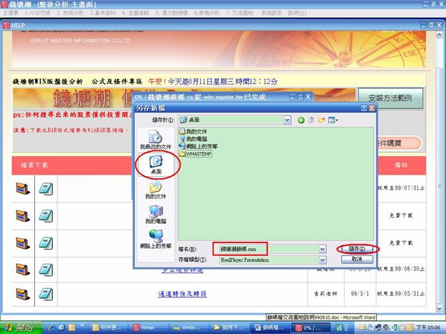446x334 pixels.
Task: Open the WMASTEMP folder in the file list
Action: point(199,154)
